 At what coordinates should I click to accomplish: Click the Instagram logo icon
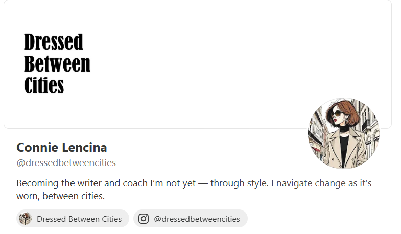[144, 219]
